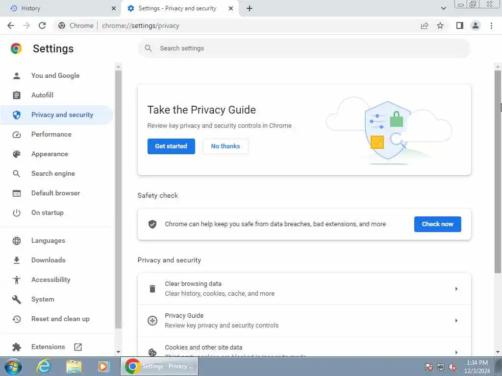This screenshot has width=502, height=376.
Task: Click the main page vertical scrollbar thumb
Action: click(498, 172)
